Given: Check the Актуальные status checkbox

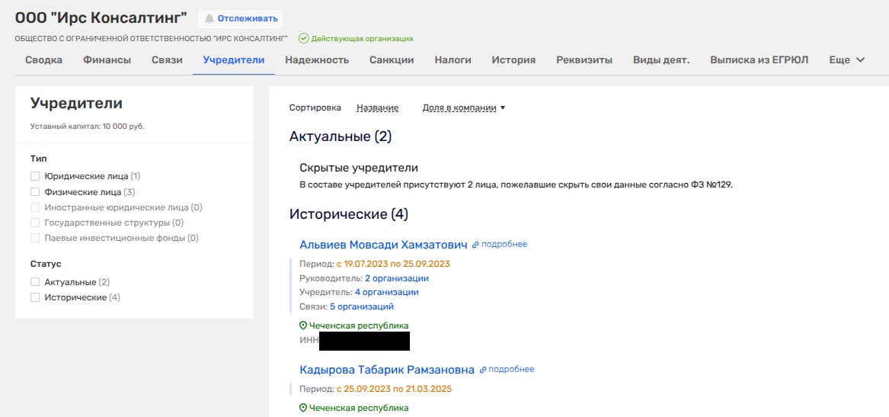Looking at the screenshot, I should click(35, 282).
